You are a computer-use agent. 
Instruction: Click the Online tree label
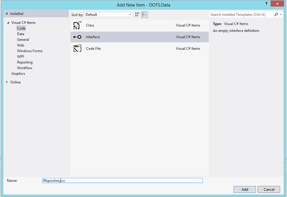(15, 82)
